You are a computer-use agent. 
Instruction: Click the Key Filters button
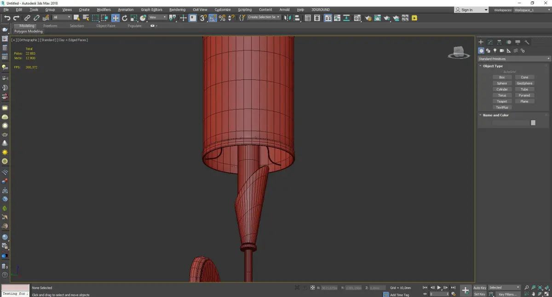(x=507, y=294)
